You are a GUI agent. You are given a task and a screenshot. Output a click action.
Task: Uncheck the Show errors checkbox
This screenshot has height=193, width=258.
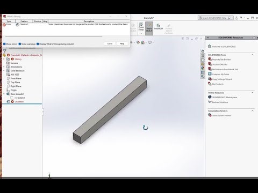pyautogui.click(x=4, y=44)
